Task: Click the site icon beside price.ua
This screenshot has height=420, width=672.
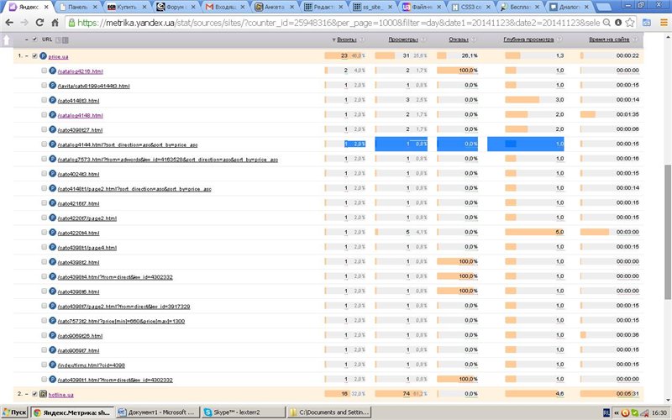Action: [x=43, y=56]
